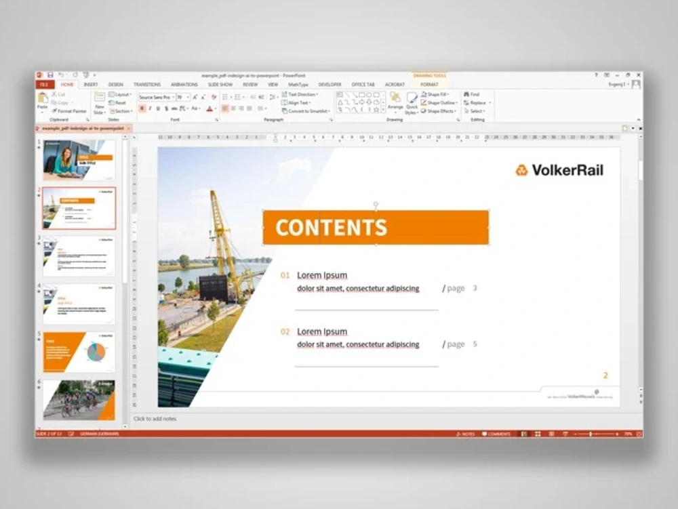Toggle Underline formatting
Viewport: 678px width, 509px height.
click(158, 108)
